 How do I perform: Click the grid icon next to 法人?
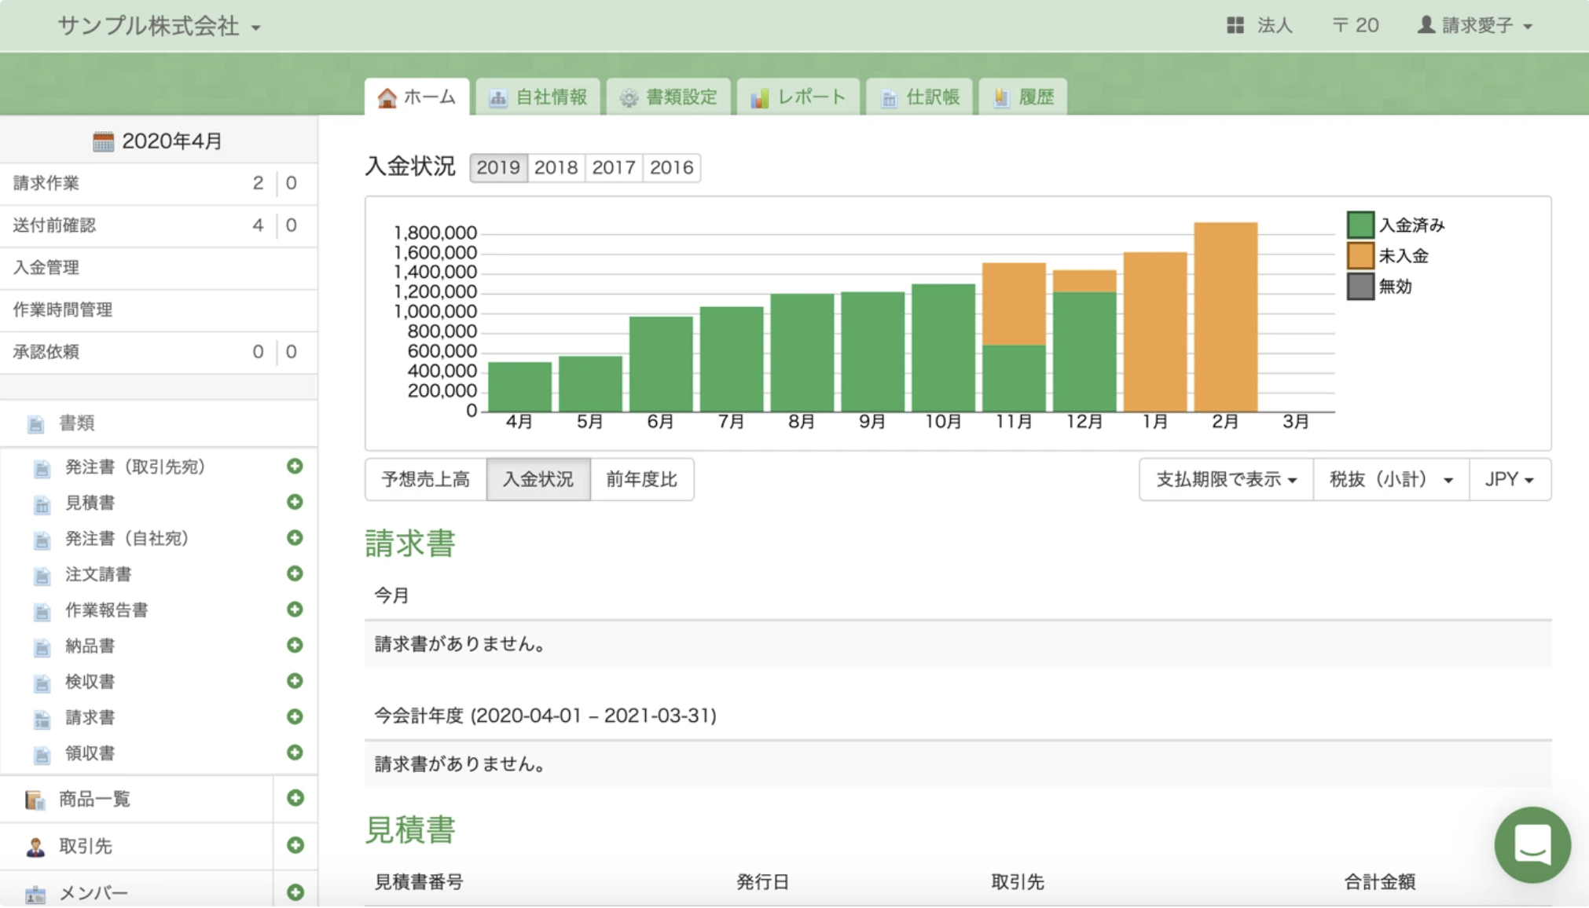pyautogui.click(x=1235, y=26)
